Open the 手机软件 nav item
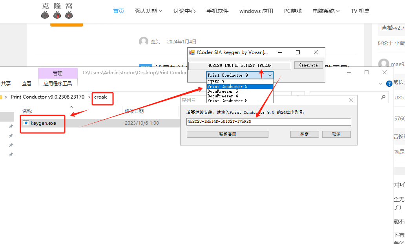The width and height of the screenshot is (405, 244). point(217,11)
